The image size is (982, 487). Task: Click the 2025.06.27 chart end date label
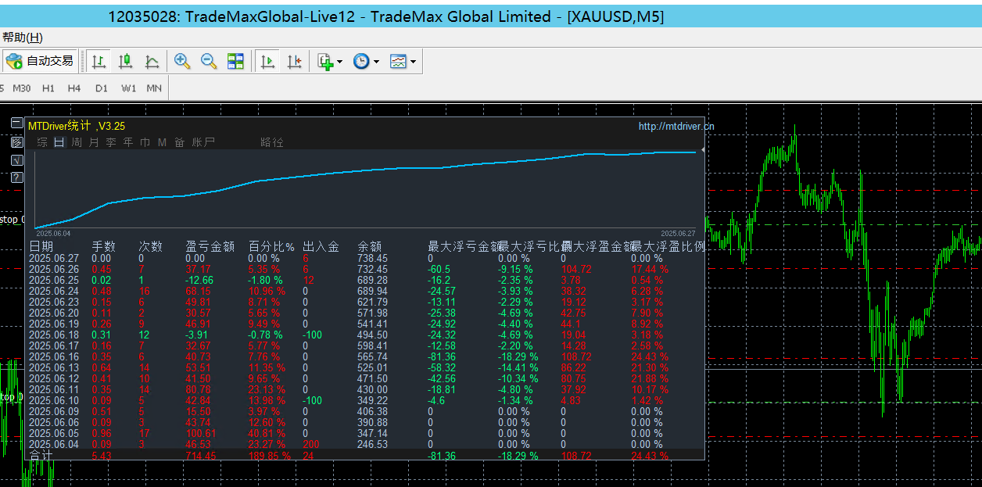click(678, 233)
